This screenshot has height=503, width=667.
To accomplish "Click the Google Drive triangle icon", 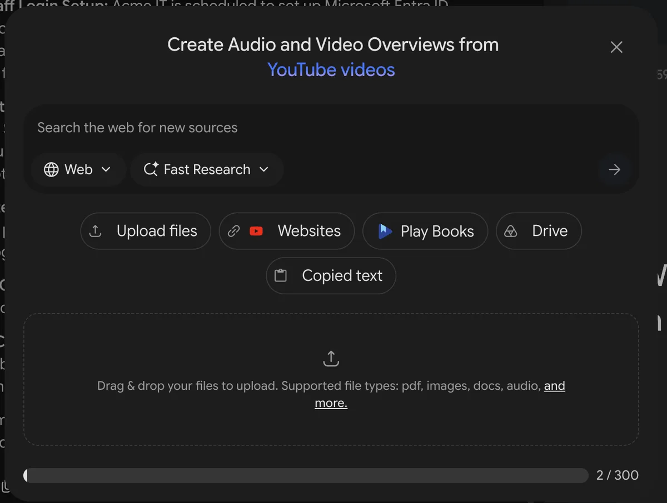I will pyautogui.click(x=510, y=232).
